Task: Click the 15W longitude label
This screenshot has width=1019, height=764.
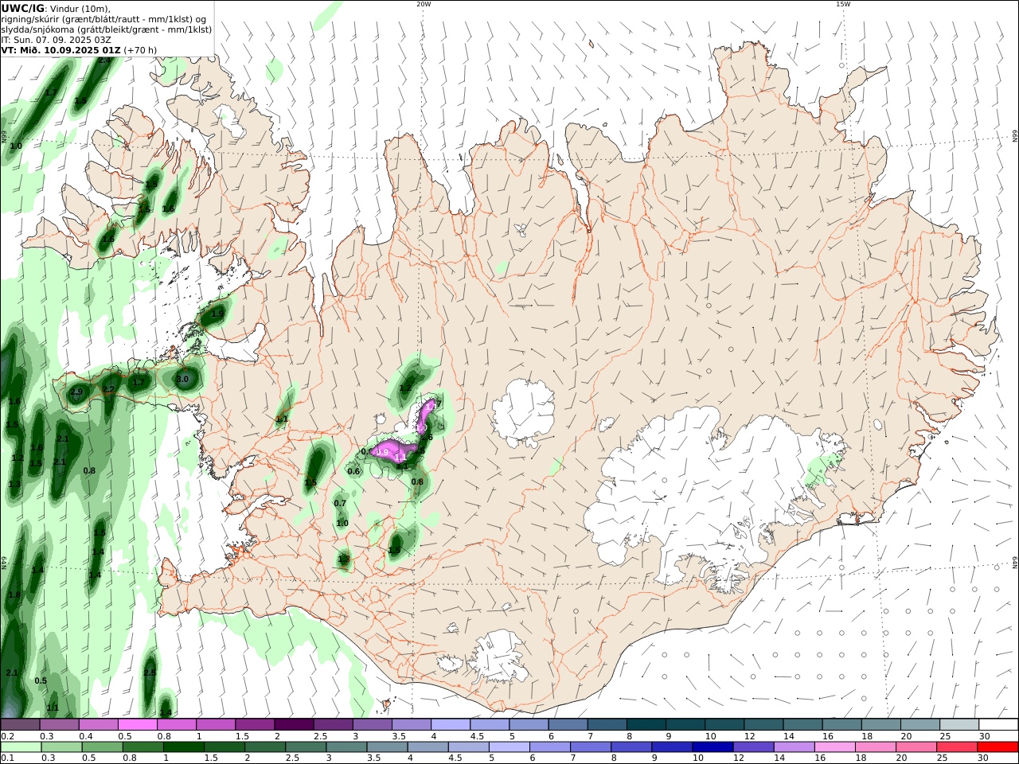Action: [843, 4]
